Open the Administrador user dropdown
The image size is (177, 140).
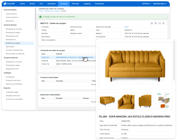[160, 4]
